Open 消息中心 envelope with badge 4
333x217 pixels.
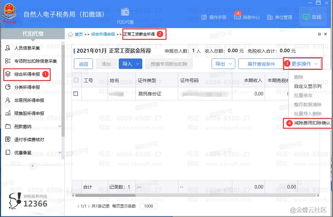(x=237, y=17)
